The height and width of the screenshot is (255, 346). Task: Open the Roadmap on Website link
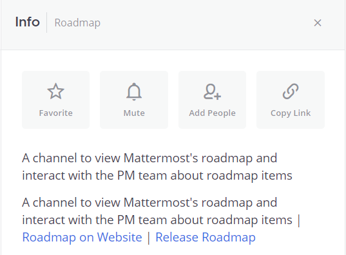tap(82, 238)
